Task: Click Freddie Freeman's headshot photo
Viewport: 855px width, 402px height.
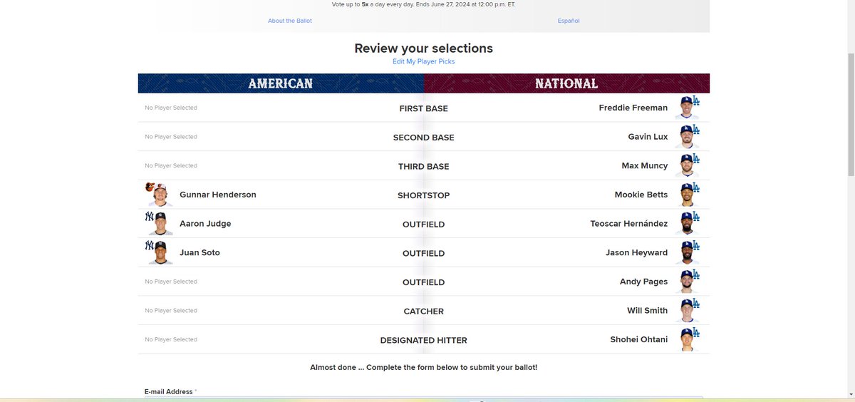Action: (687, 108)
